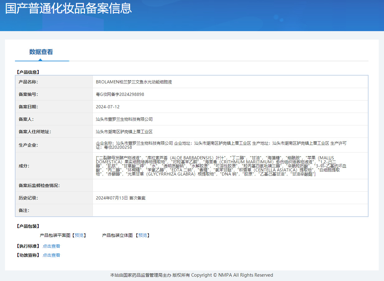Viewport: 384px width, 281px height.
Task: Click the 备案日期 label cell
Action: [54, 107]
